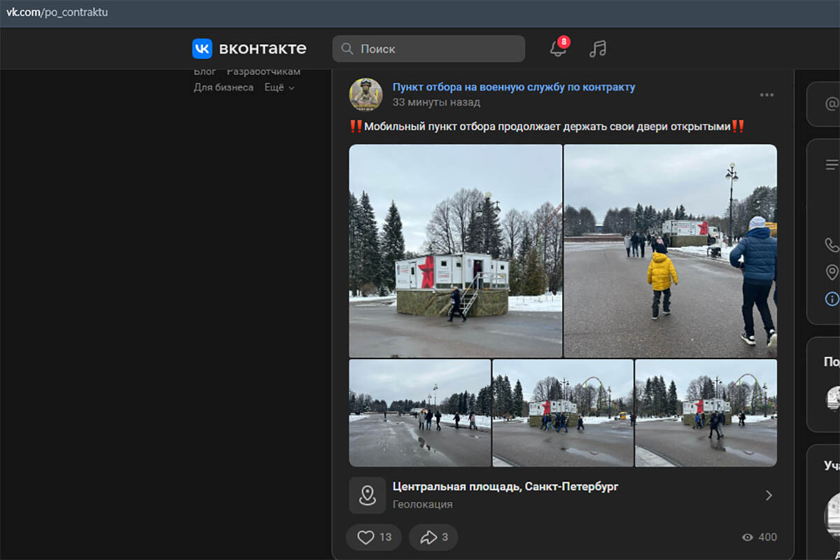Expand the "Ещё" footer dropdown
The height and width of the screenshot is (560, 840).
click(x=279, y=87)
